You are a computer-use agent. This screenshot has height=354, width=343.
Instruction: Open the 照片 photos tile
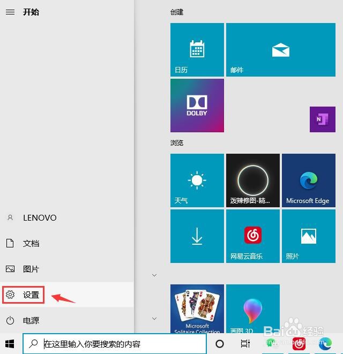tap(309, 236)
